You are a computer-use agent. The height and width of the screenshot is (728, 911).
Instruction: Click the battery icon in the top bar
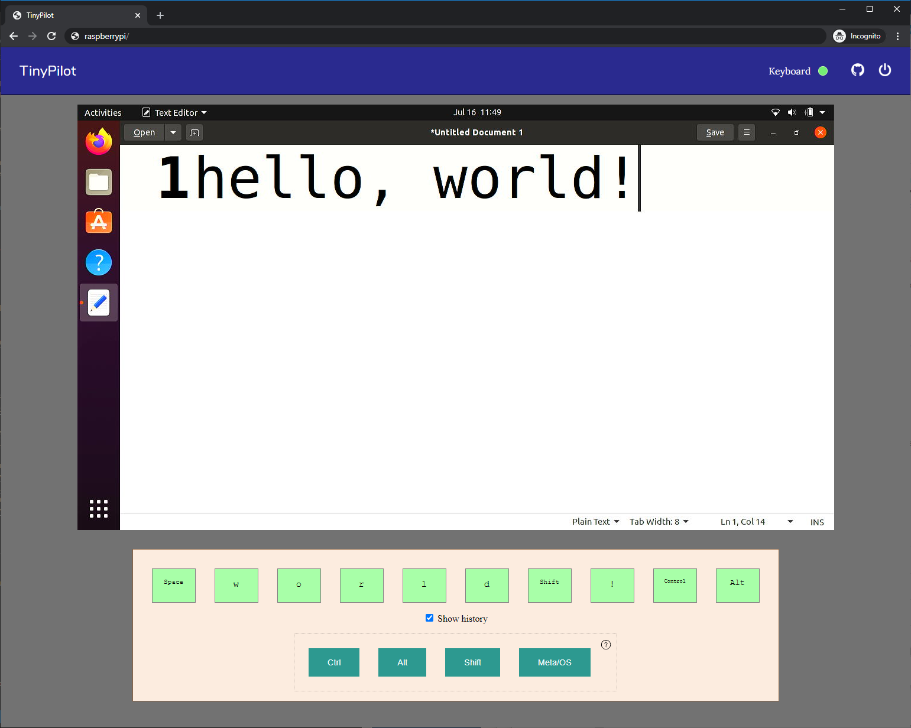click(809, 112)
